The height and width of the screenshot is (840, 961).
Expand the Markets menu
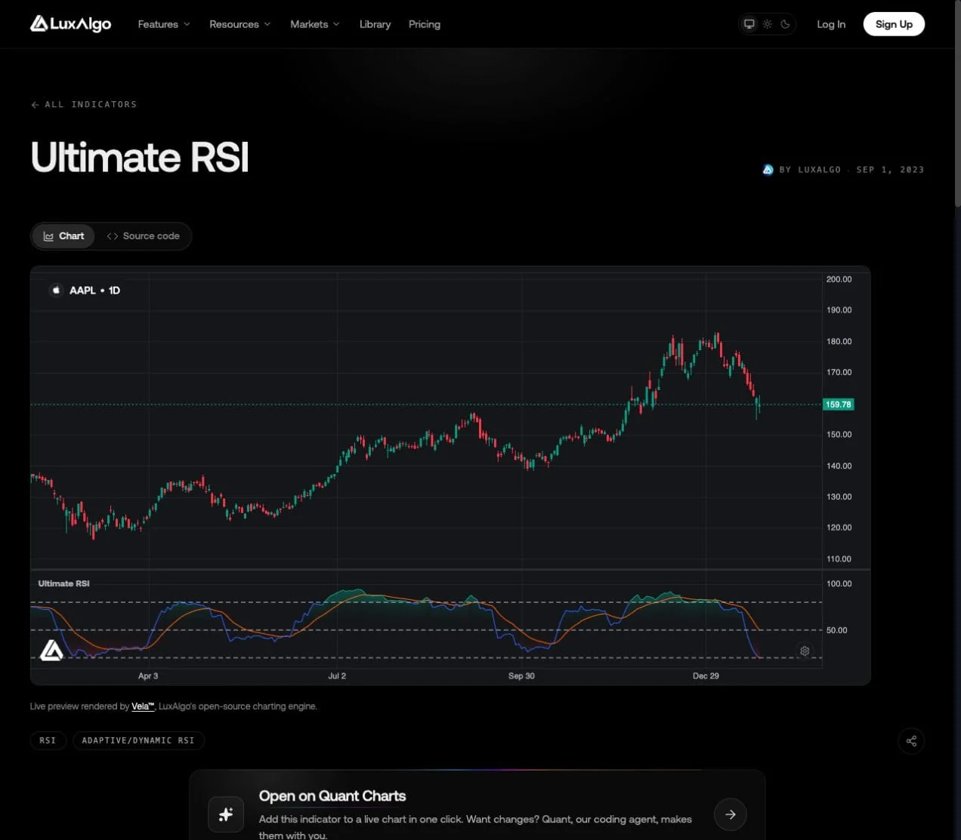point(315,24)
